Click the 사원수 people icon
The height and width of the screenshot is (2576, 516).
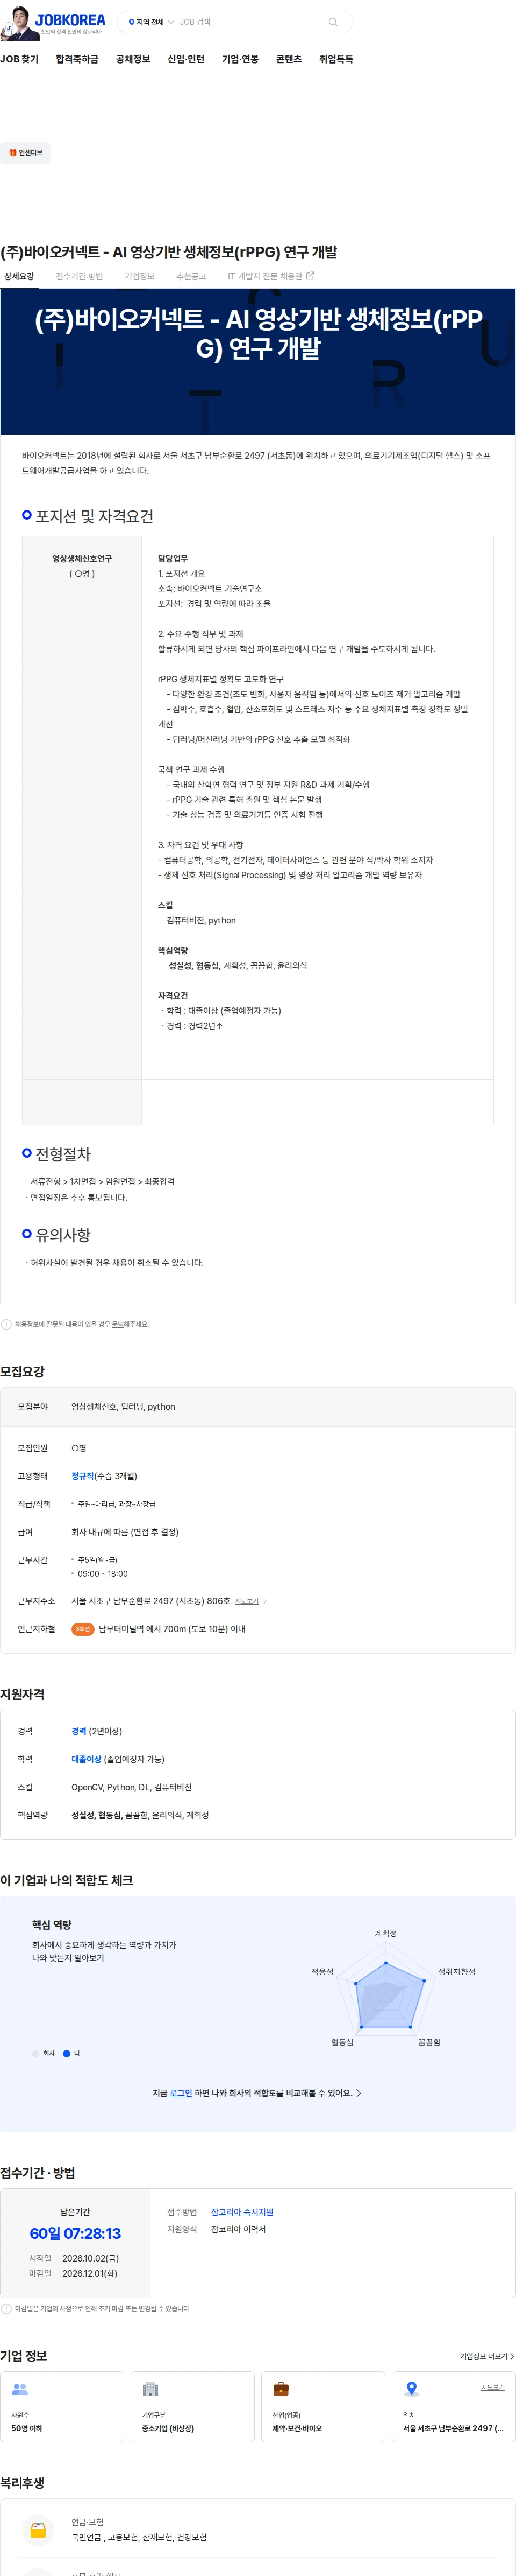[20, 2389]
